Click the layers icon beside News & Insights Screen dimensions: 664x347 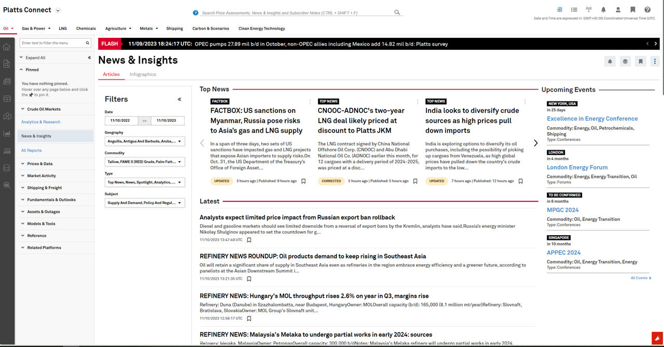click(x=625, y=62)
